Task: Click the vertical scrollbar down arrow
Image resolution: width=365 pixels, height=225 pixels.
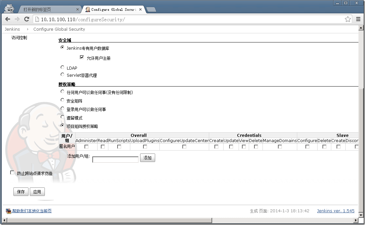Action: (361, 215)
